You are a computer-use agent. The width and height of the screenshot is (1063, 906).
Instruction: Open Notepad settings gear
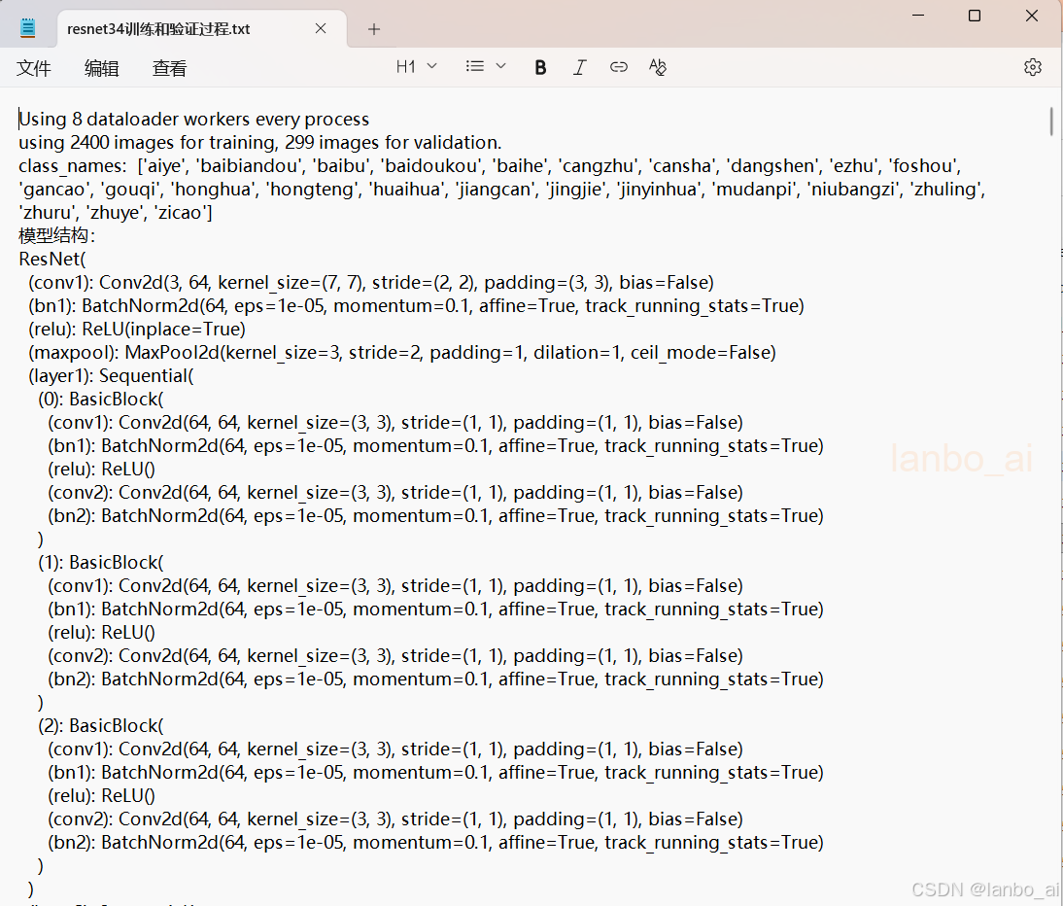click(x=1033, y=67)
